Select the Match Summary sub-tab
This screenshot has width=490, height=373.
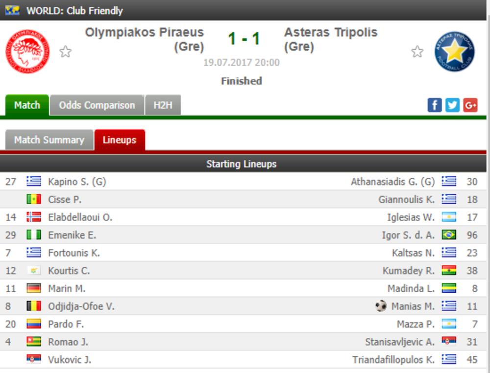click(49, 140)
